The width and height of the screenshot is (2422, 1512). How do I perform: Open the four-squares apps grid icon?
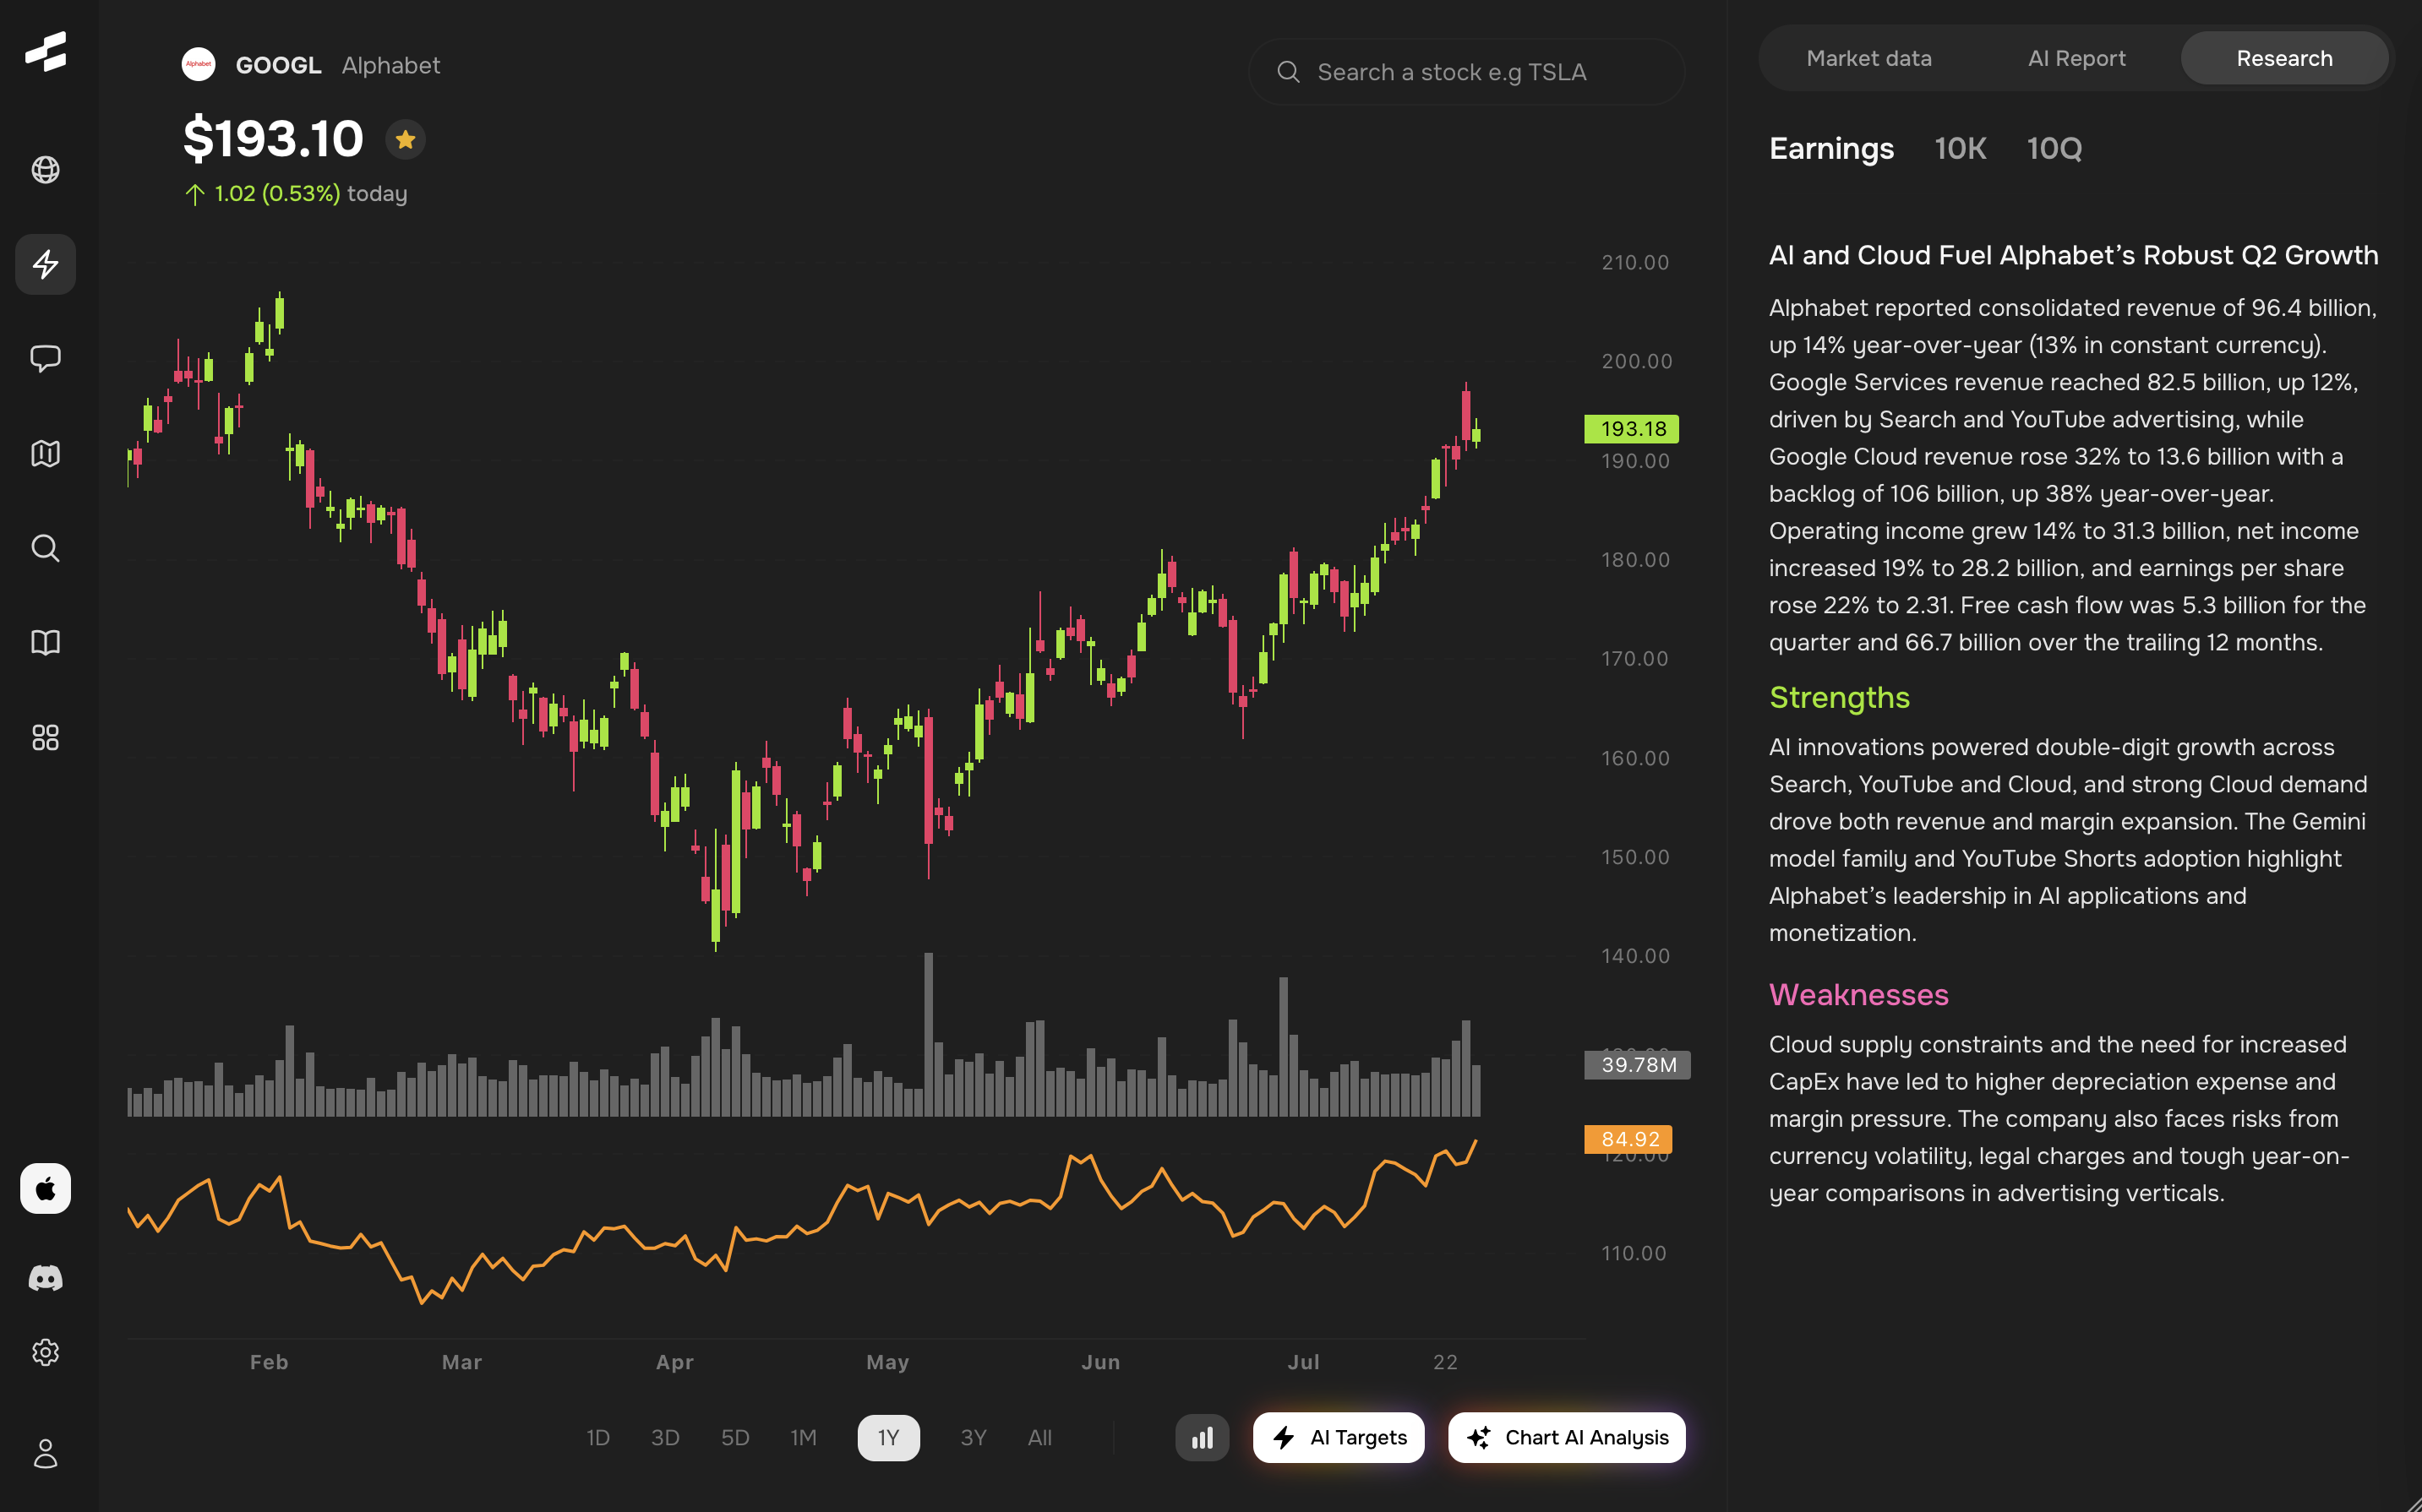[45, 737]
